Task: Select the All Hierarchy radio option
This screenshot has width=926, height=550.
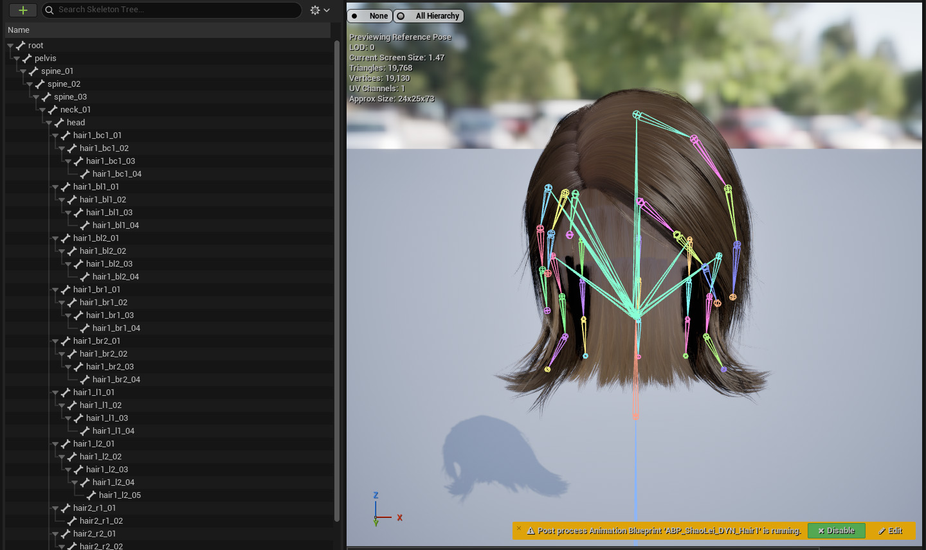Action: click(x=429, y=16)
